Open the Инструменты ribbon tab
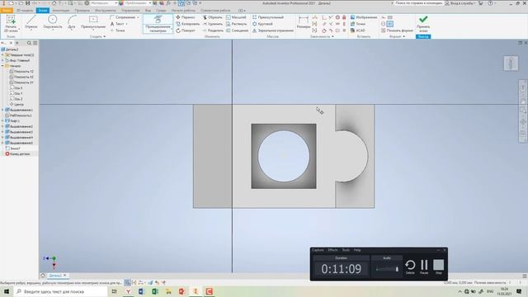528x297 pixels. tap(106, 11)
